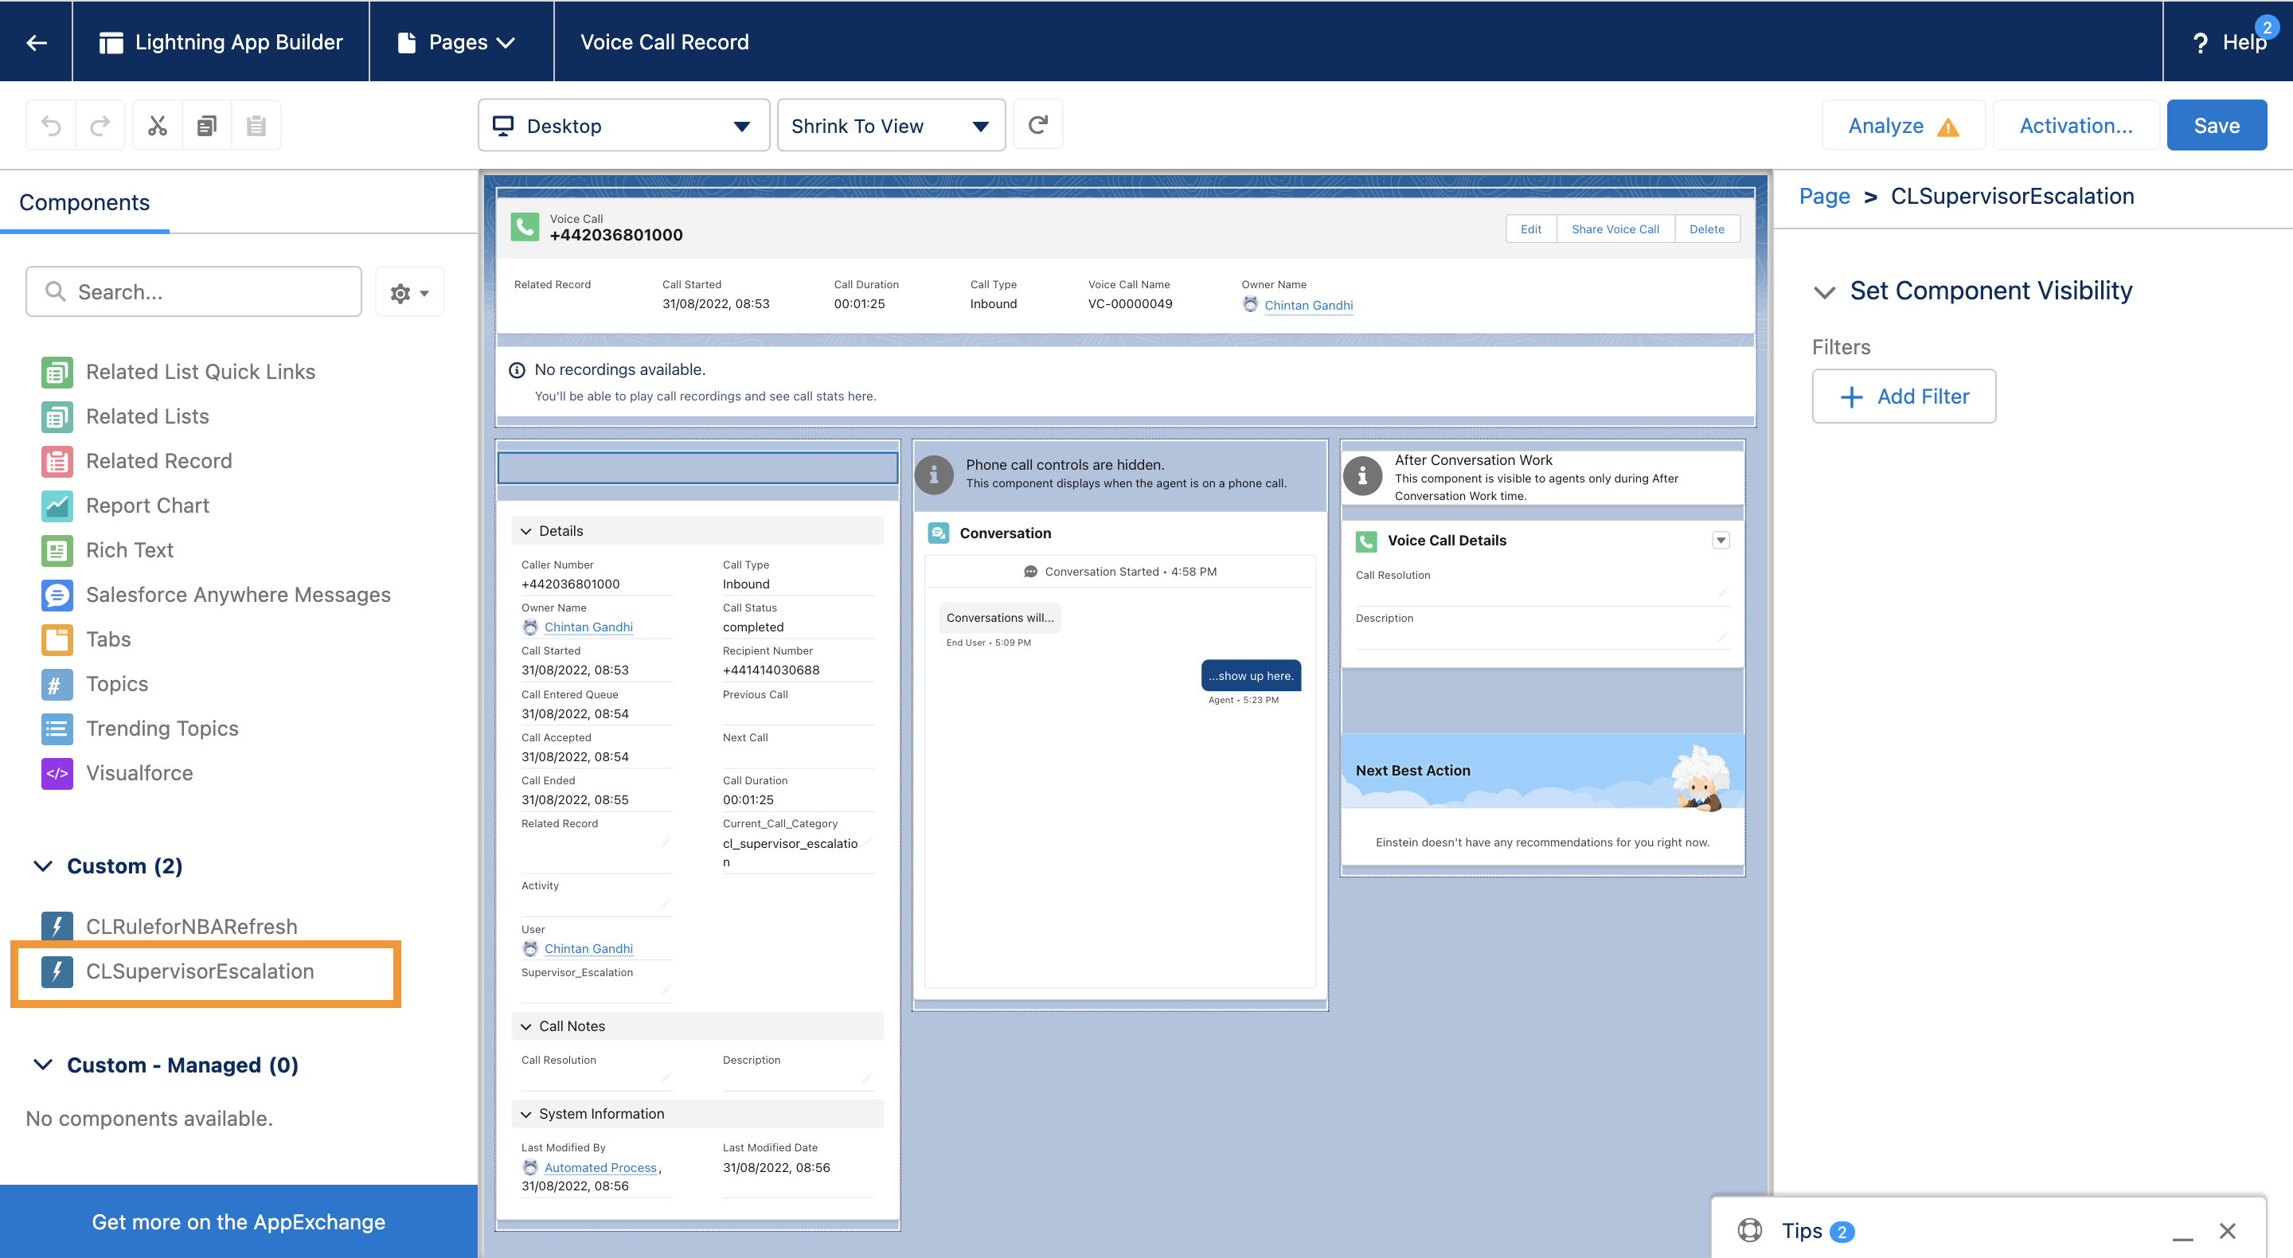Click the Phone call controls info icon

(934, 474)
